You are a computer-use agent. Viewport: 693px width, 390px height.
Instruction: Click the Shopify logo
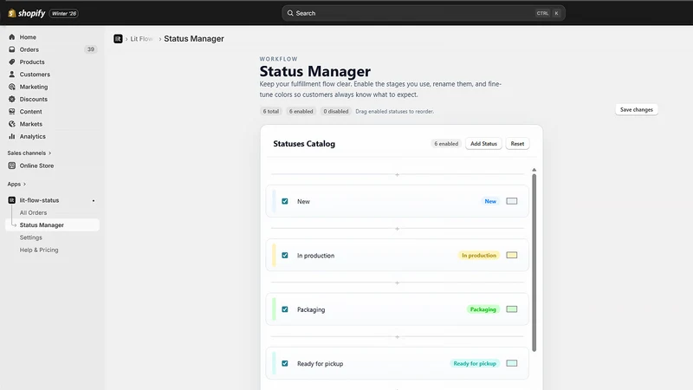tap(27, 13)
